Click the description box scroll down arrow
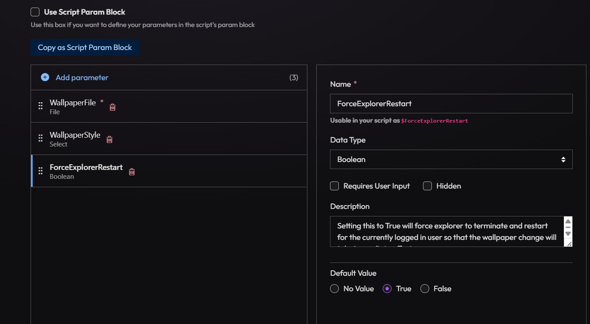The height and width of the screenshot is (324, 590). 568,233
